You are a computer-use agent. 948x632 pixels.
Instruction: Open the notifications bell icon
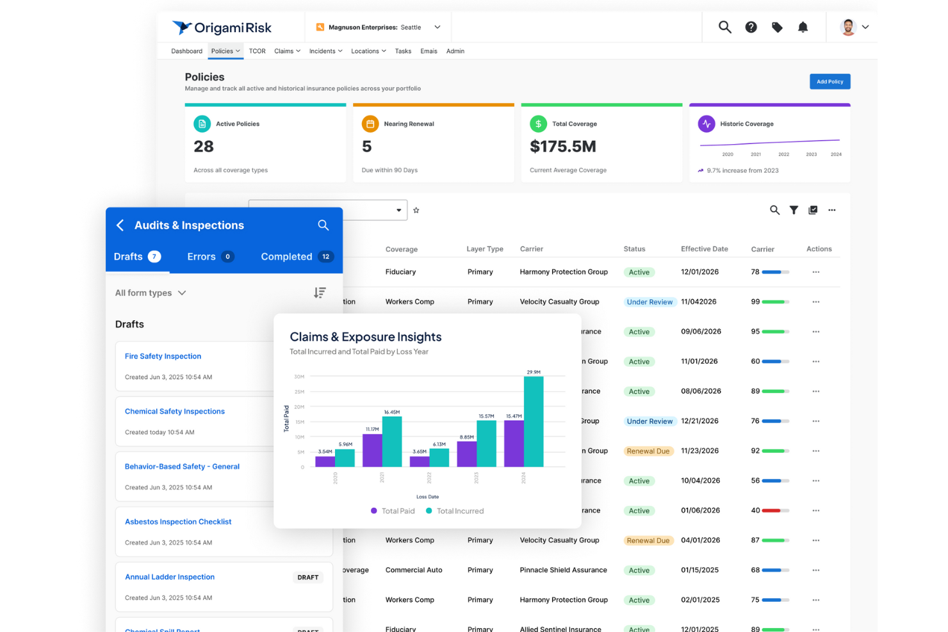[803, 27]
